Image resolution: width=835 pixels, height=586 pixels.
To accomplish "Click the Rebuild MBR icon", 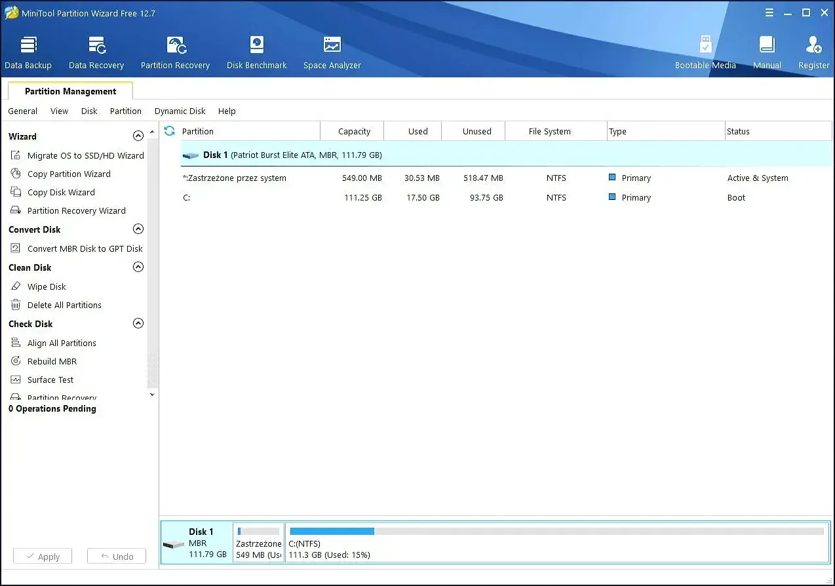I will [x=16, y=361].
